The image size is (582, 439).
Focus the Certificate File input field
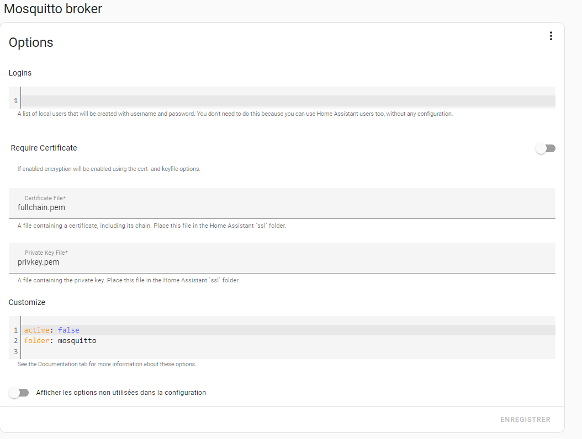pyautogui.click(x=282, y=208)
